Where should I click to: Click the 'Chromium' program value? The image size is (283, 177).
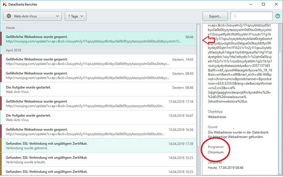pos(215,152)
